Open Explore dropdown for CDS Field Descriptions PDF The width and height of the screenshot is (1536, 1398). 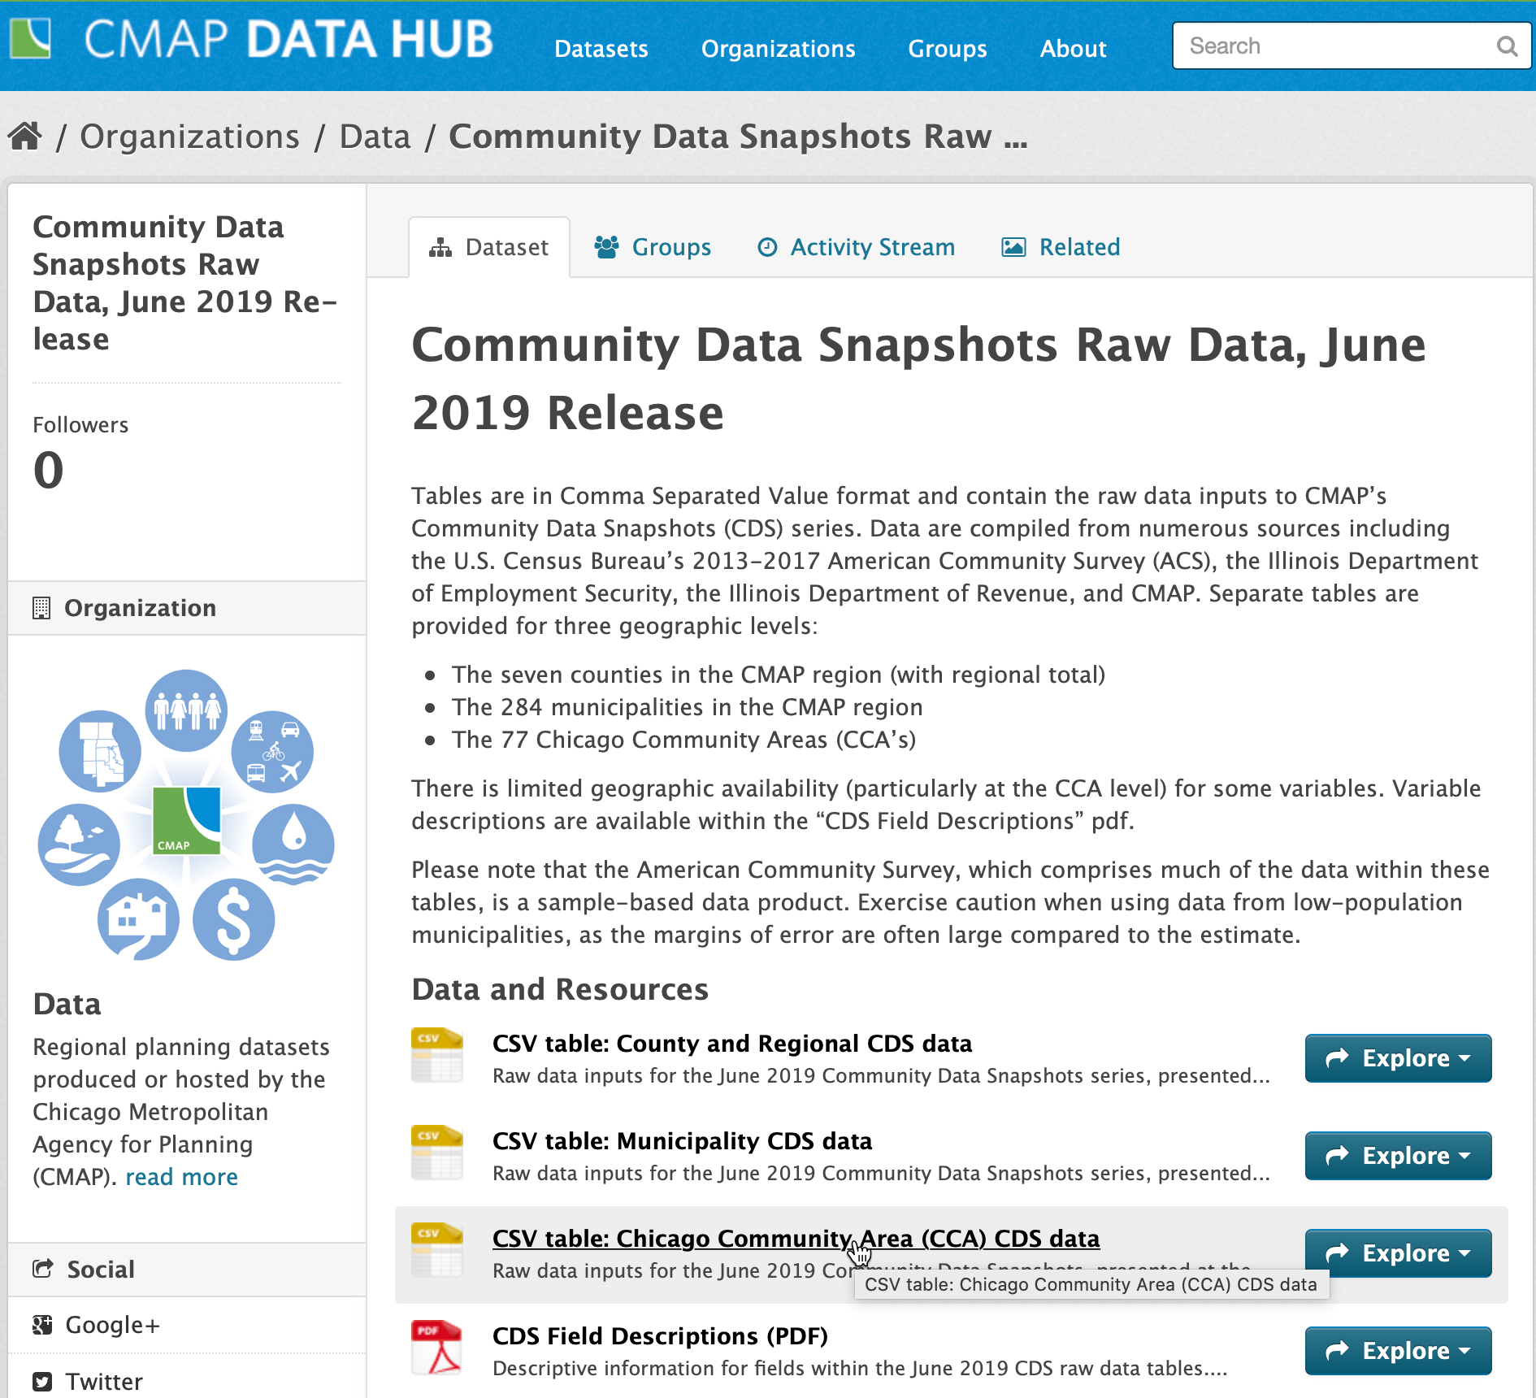(1398, 1351)
